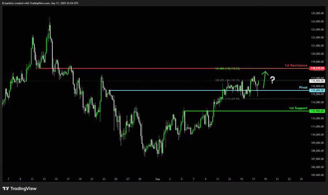This screenshot has width=328, height=195.
Task: Click 110,000.00 on the price axis
Action: click(317, 135)
